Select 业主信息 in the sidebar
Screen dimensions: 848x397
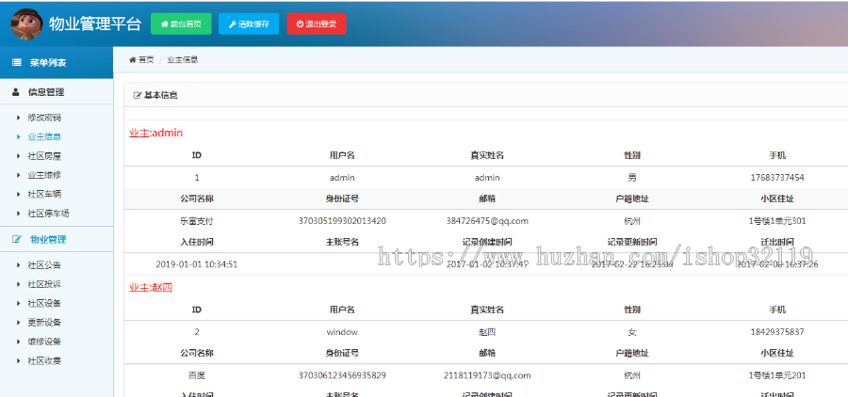[44, 136]
